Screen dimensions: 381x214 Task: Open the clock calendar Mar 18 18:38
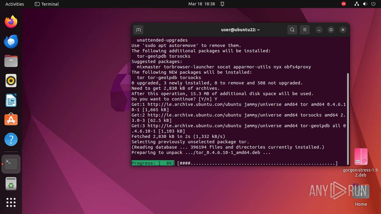click(x=202, y=4)
